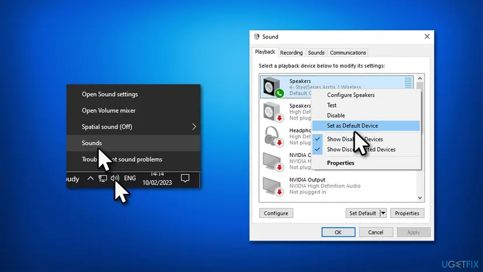The width and height of the screenshot is (483, 272).
Task: Select the second Speakers device icon
Action: coord(273,111)
